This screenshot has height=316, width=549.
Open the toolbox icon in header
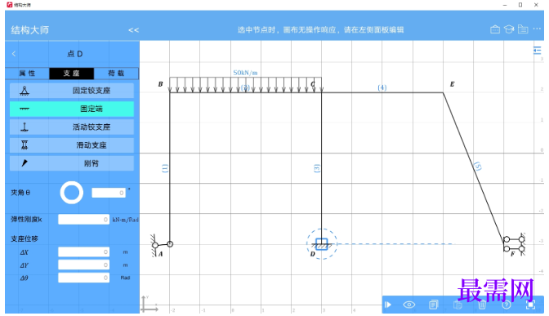[x=495, y=29]
